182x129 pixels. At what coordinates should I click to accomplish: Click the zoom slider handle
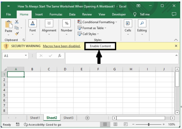coord(148,124)
